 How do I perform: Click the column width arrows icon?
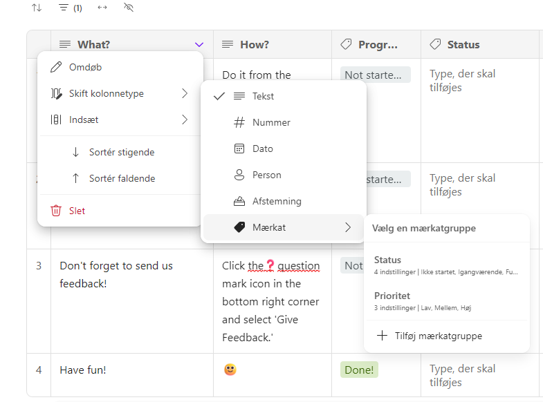[102, 8]
